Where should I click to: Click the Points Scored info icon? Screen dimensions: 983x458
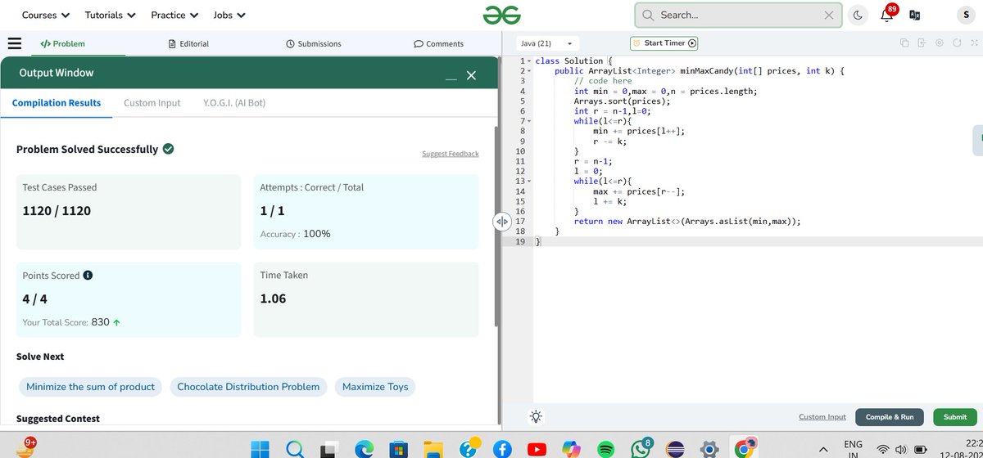pyautogui.click(x=88, y=276)
